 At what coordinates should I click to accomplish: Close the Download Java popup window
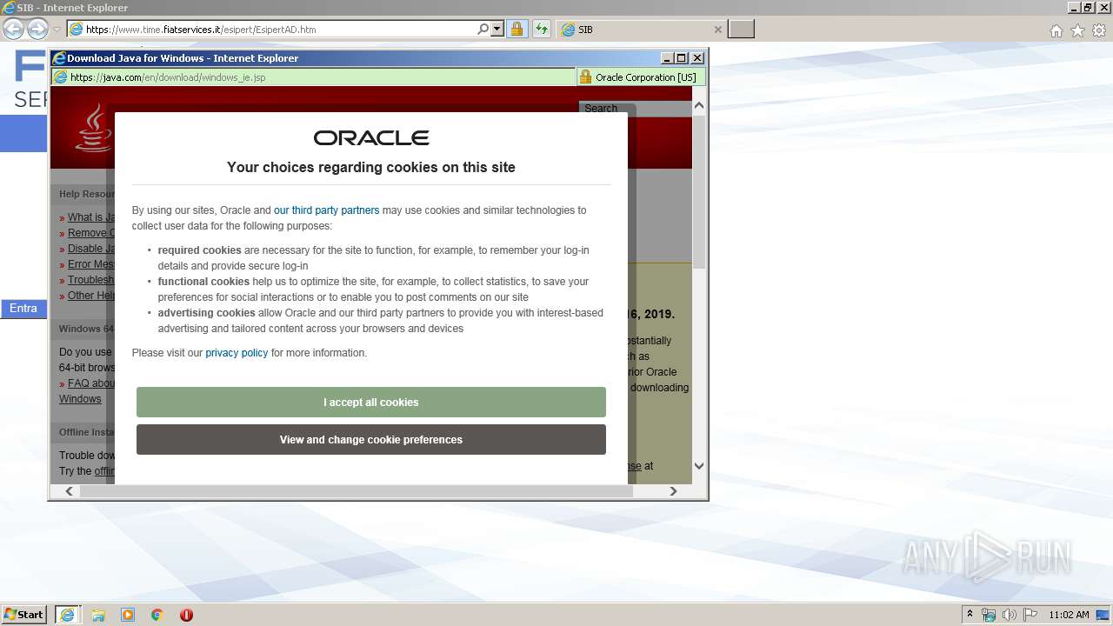tap(696, 58)
